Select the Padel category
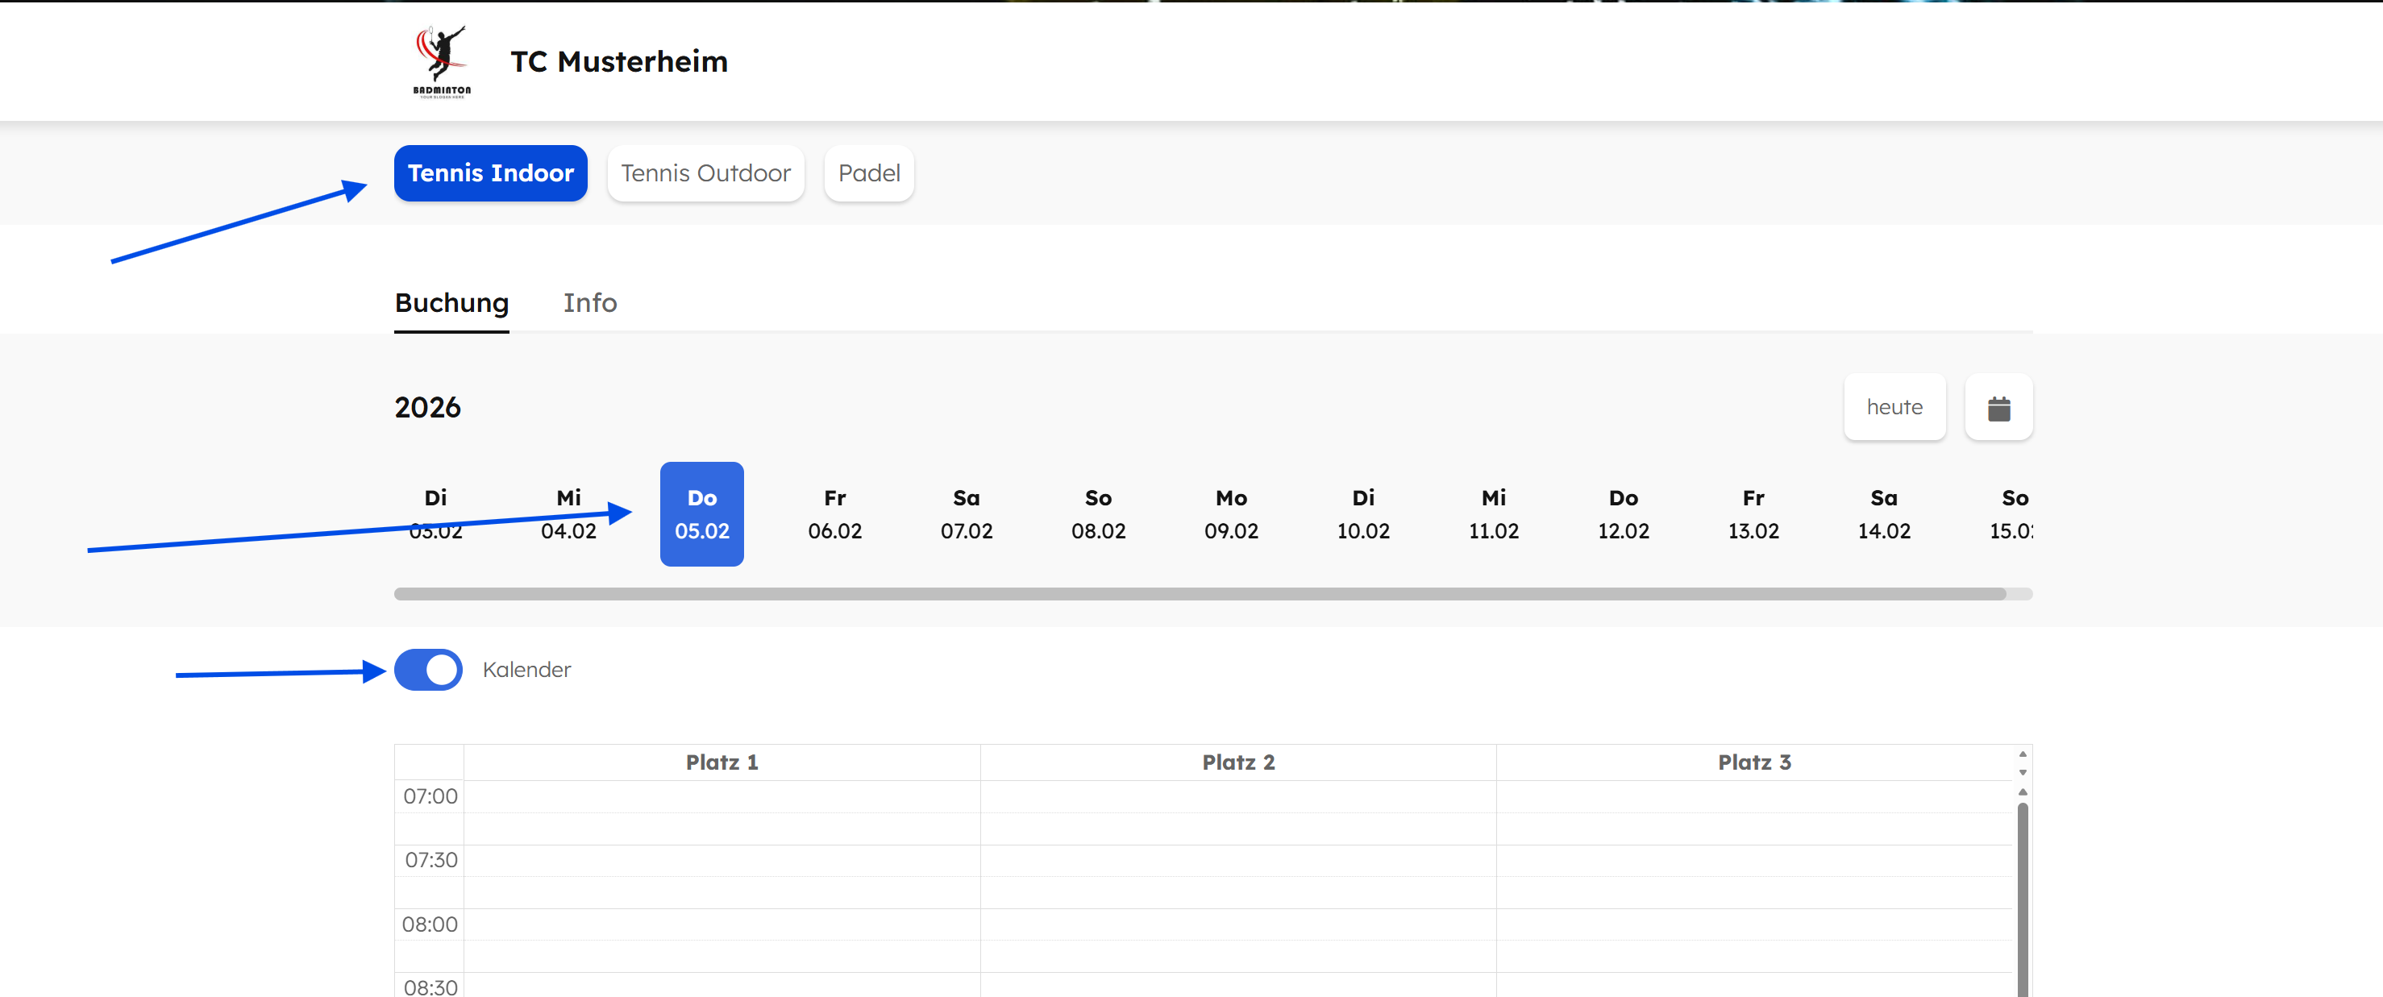This screenshot has width=2383, height=997. 867,173
